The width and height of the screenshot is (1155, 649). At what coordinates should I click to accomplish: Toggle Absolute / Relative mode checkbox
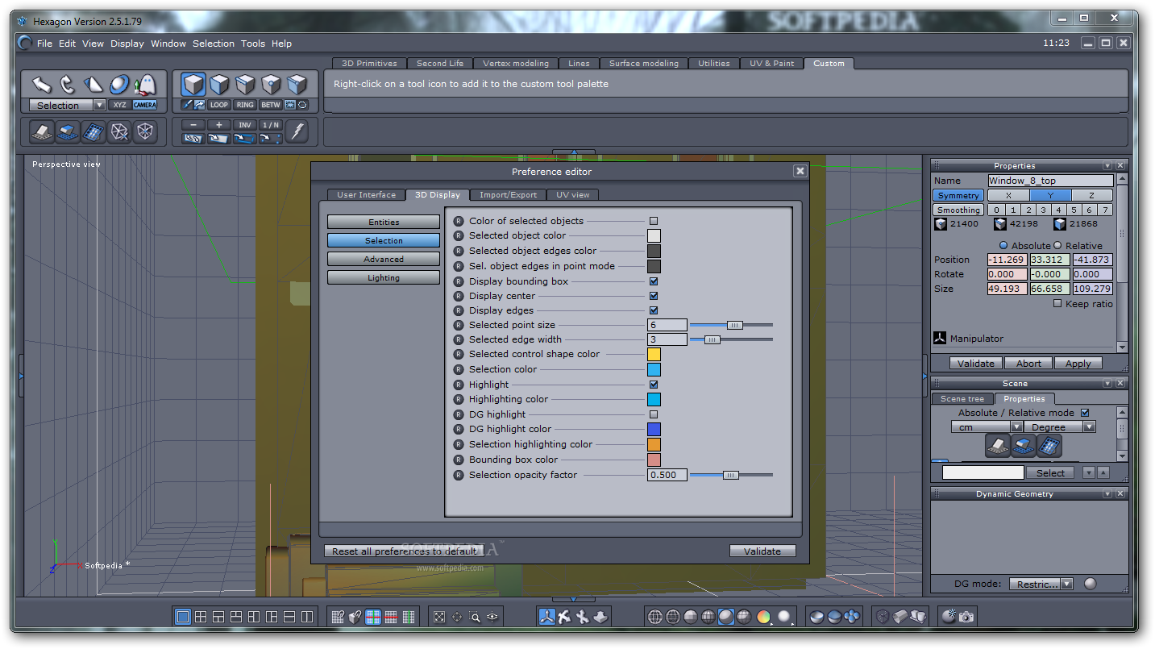(1085, 413)
